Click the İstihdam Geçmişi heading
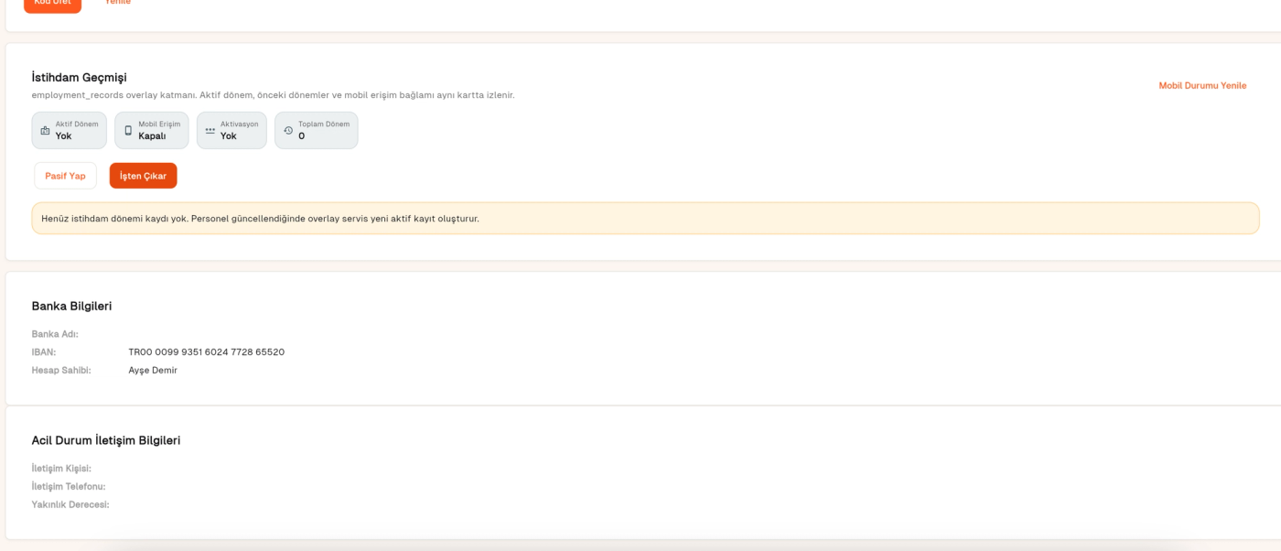Image resolution: width=1281 pixels, height=551 pixels. 79,78
